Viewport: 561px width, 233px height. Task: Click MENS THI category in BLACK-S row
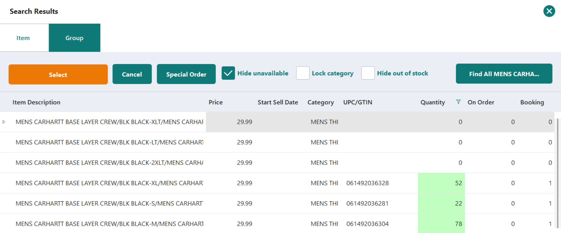tap(324, 204)
